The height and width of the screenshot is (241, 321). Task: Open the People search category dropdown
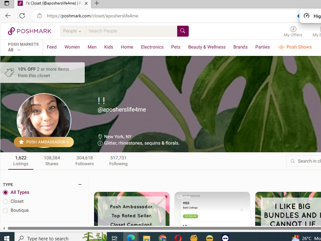pos(73,31)
